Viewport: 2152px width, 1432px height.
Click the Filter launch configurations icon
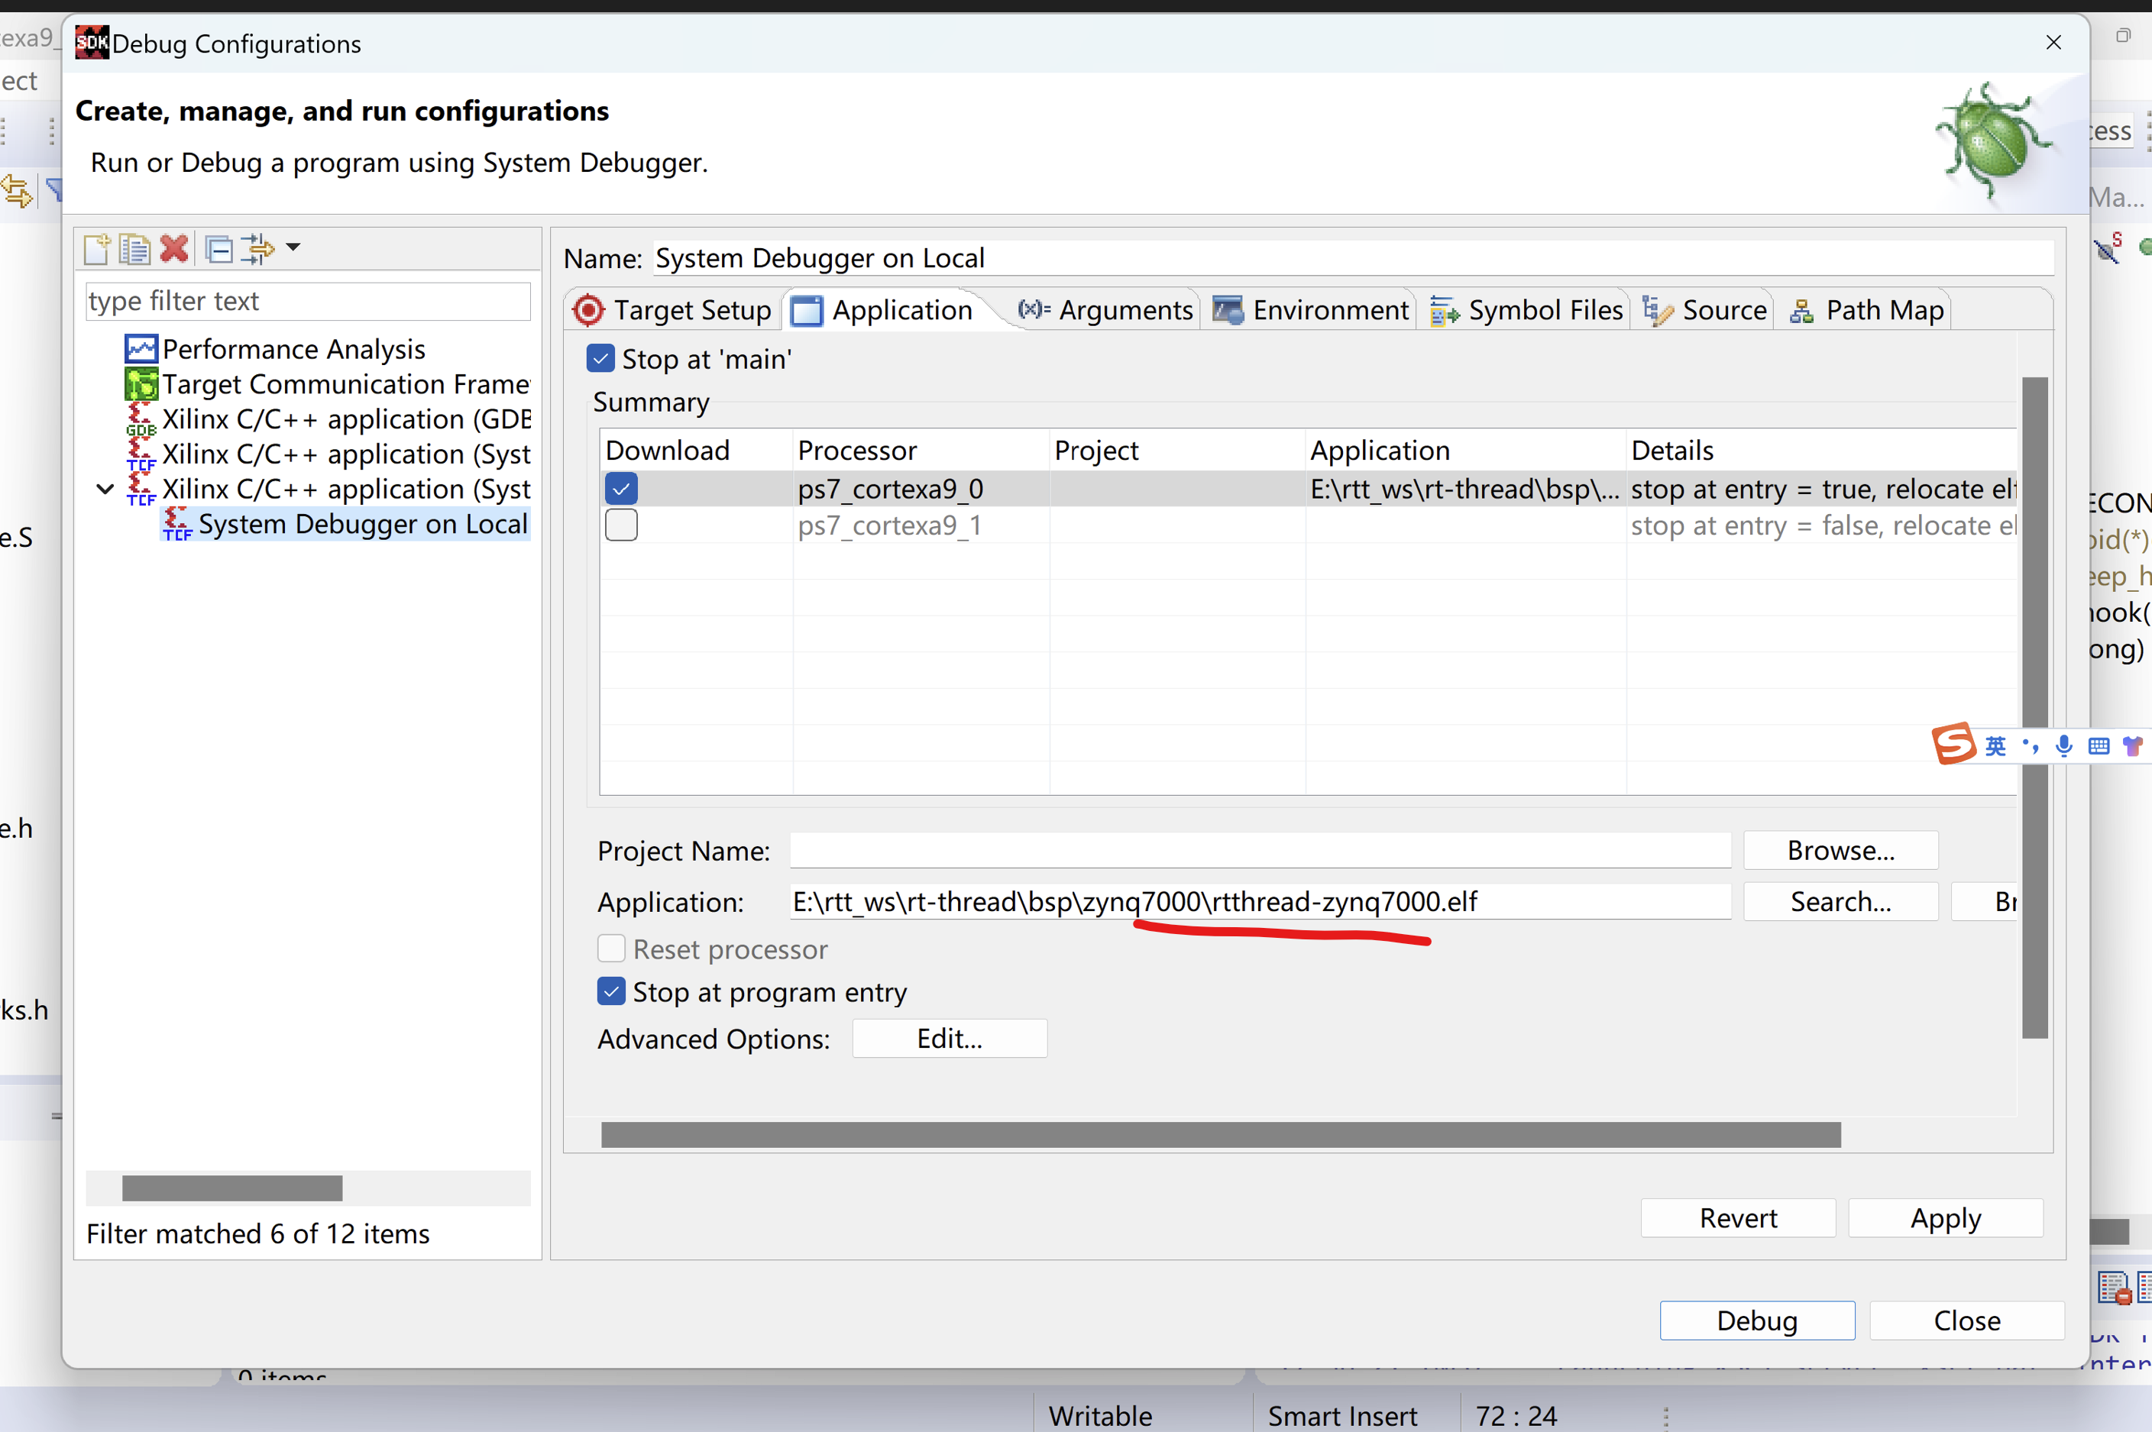257,248
